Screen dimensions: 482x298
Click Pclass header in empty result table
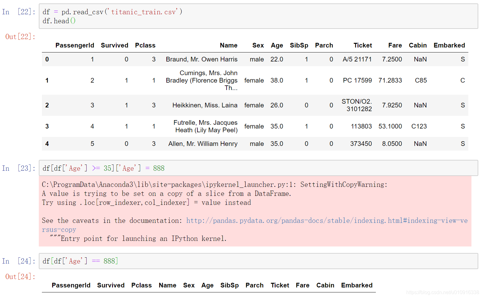pos(142,285)
